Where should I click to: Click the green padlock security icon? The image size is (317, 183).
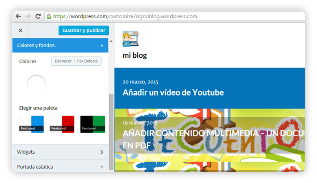pos(49,16)
